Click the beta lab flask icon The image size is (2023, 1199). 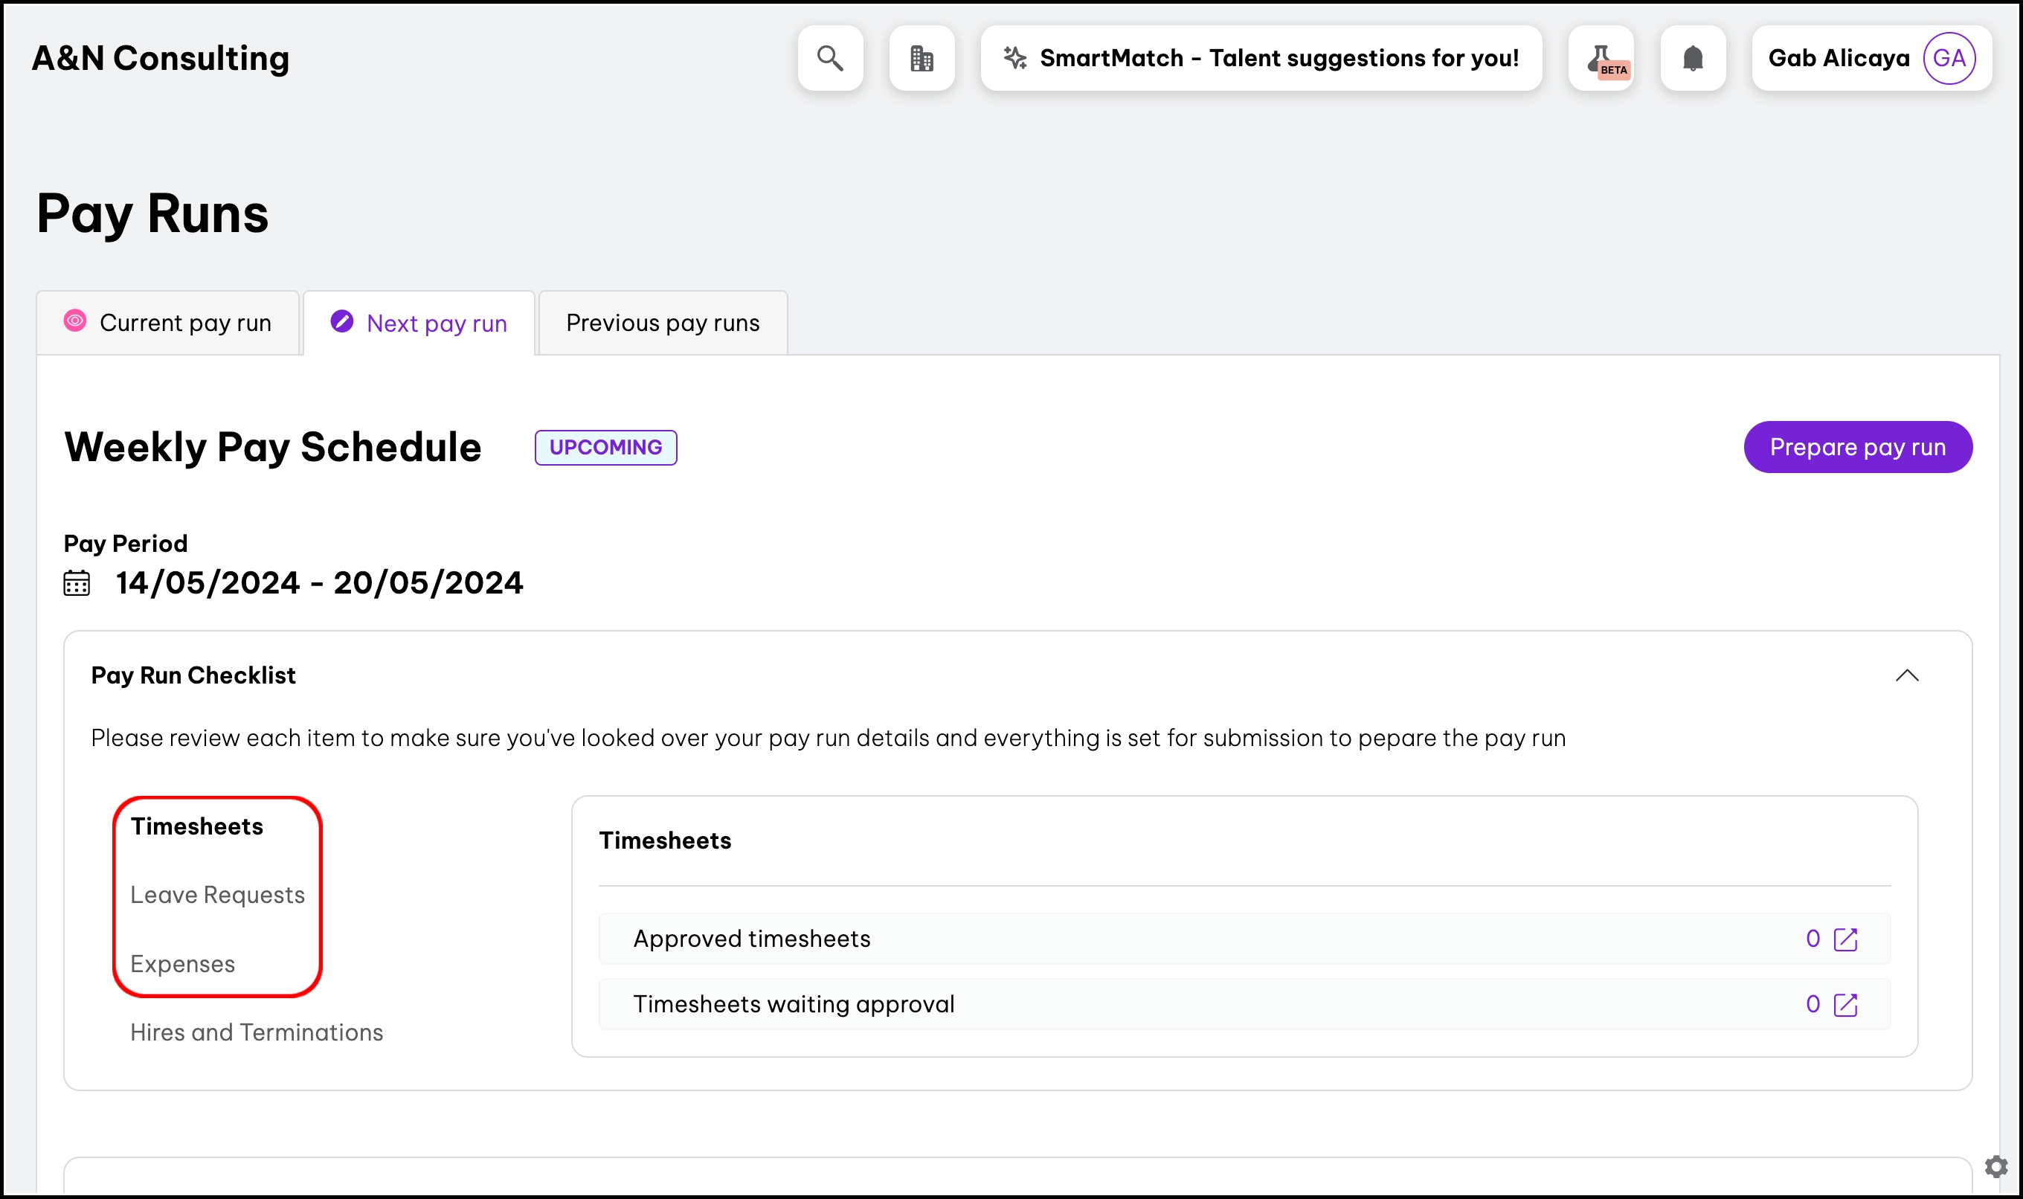pos(1601,58)
